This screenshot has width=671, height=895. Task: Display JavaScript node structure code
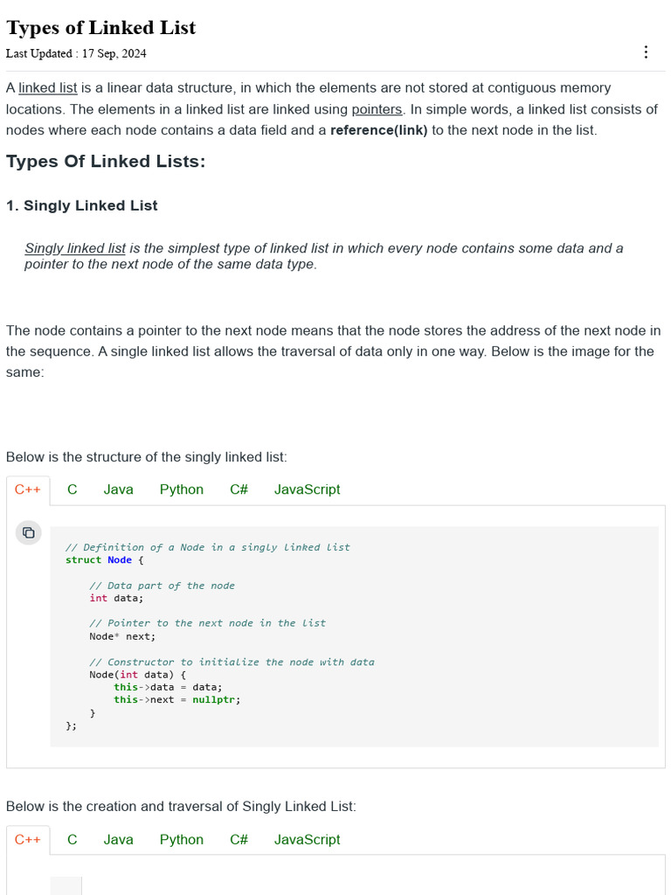(307, 489)
